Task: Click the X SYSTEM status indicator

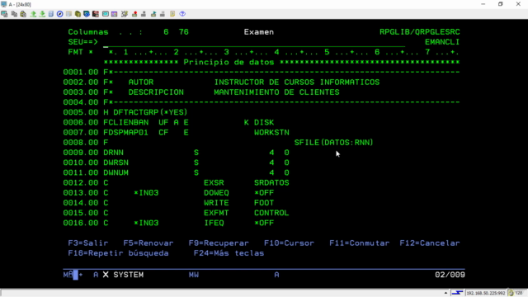Action: (123, 275)
